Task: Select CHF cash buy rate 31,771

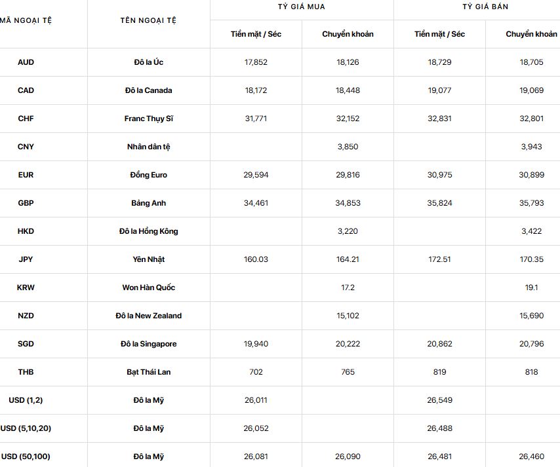Action: point(256,119)
